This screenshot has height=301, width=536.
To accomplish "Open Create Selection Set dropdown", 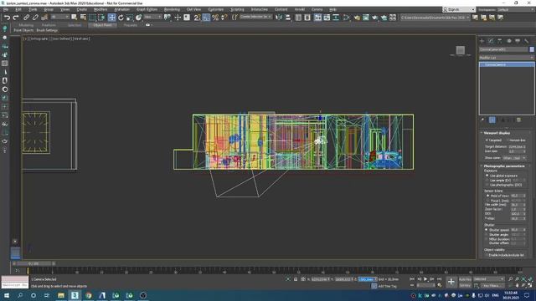I will (255, 17).
